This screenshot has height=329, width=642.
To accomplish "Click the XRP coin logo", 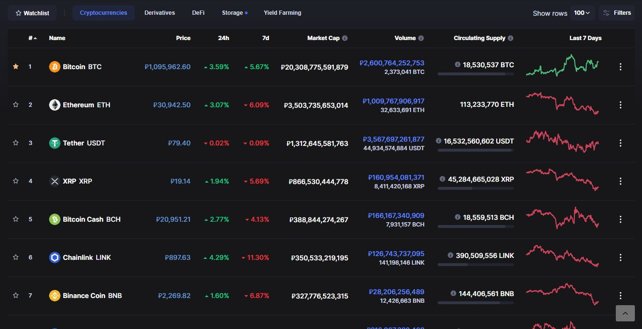I will click(55, 181).
